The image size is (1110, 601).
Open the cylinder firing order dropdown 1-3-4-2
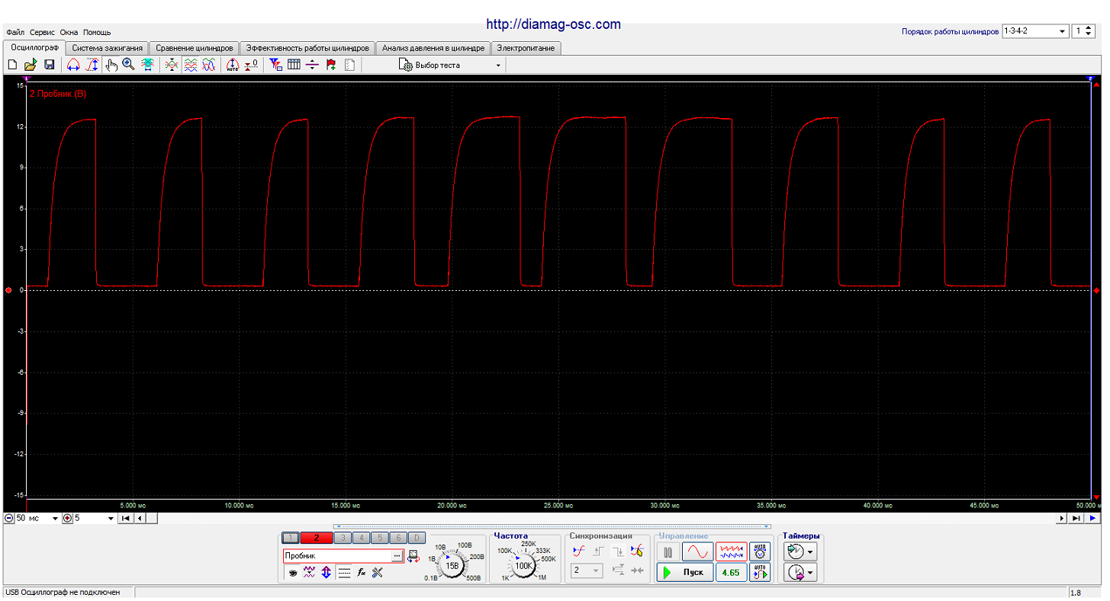pos(1035,31)
